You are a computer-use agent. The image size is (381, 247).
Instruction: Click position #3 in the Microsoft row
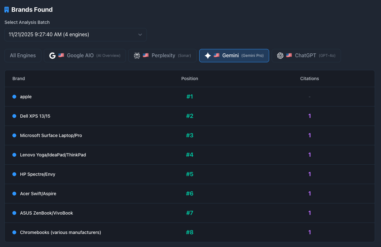[190, 135]
